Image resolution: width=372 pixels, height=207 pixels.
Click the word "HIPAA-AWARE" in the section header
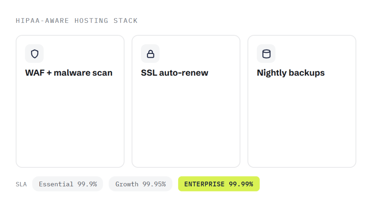pos(42,21)
